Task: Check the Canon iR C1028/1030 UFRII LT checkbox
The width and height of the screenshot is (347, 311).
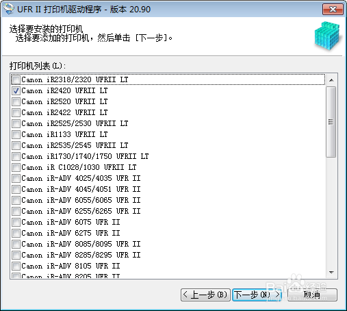Action: coord(16,167)
